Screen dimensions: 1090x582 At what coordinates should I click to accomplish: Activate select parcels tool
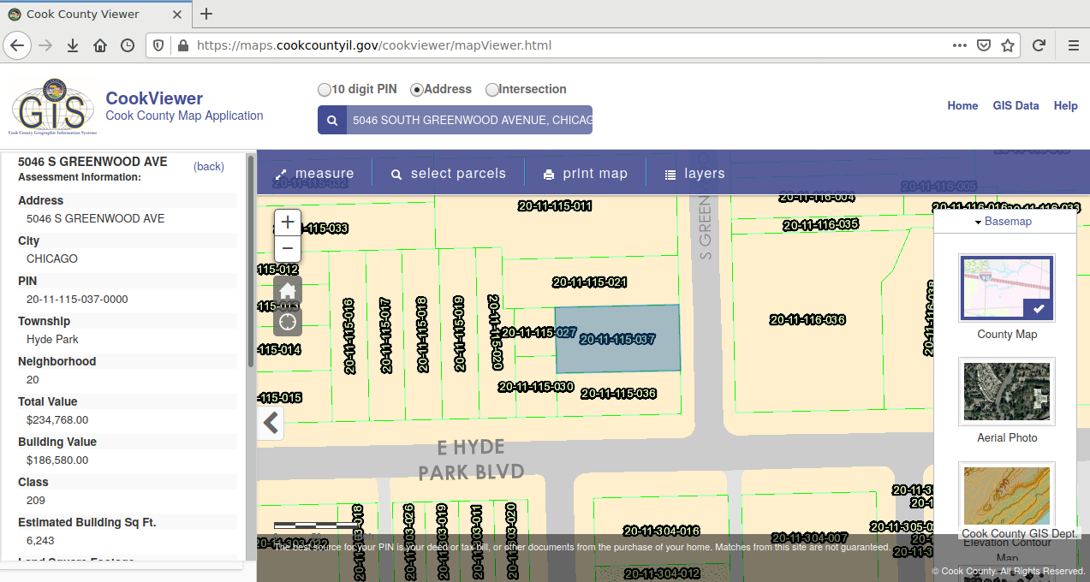click(x=448, y=174)
